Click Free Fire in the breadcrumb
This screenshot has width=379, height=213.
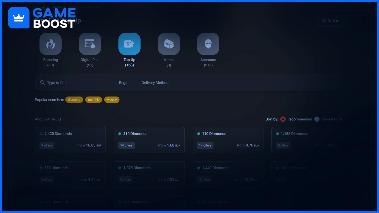[x=92, y=7]
